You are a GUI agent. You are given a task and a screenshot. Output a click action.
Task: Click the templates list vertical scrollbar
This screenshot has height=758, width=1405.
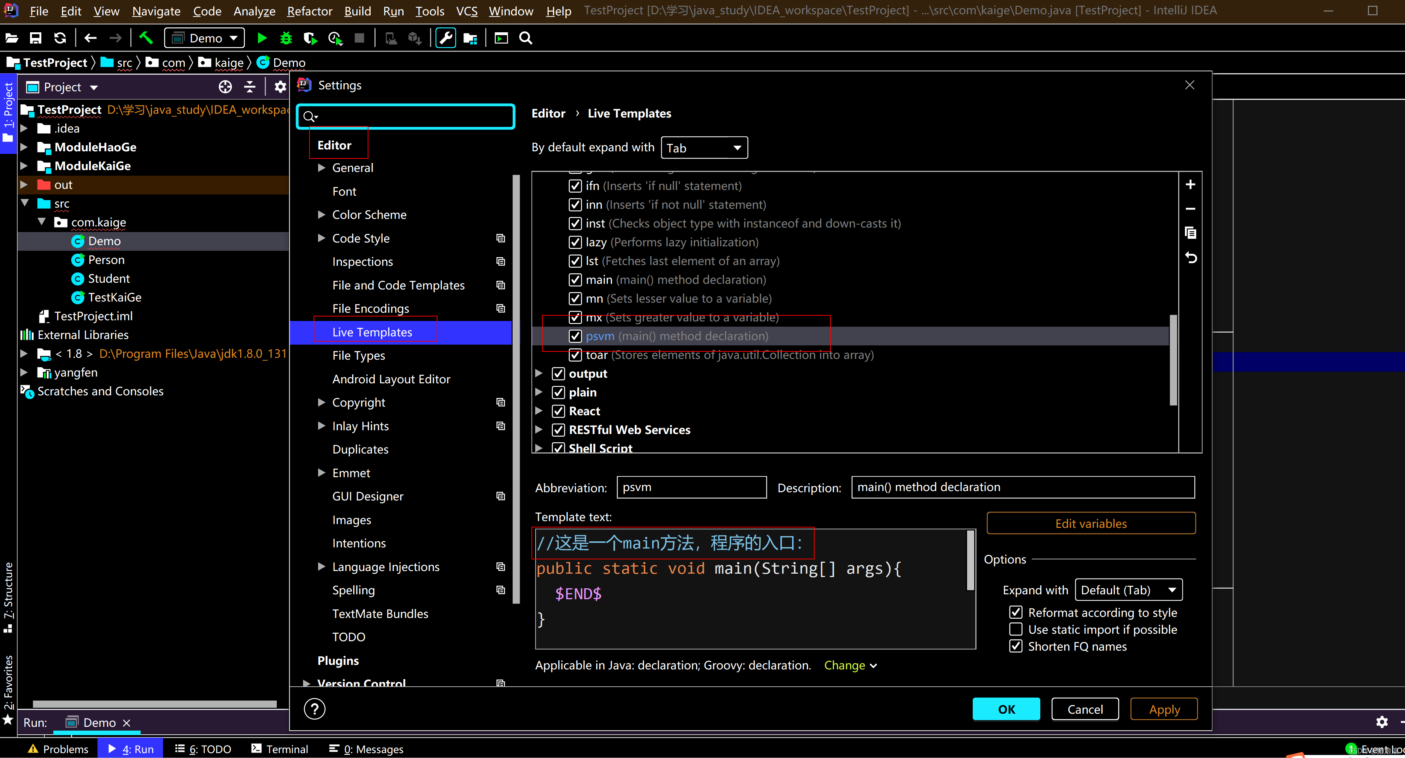click(1173, 360)
